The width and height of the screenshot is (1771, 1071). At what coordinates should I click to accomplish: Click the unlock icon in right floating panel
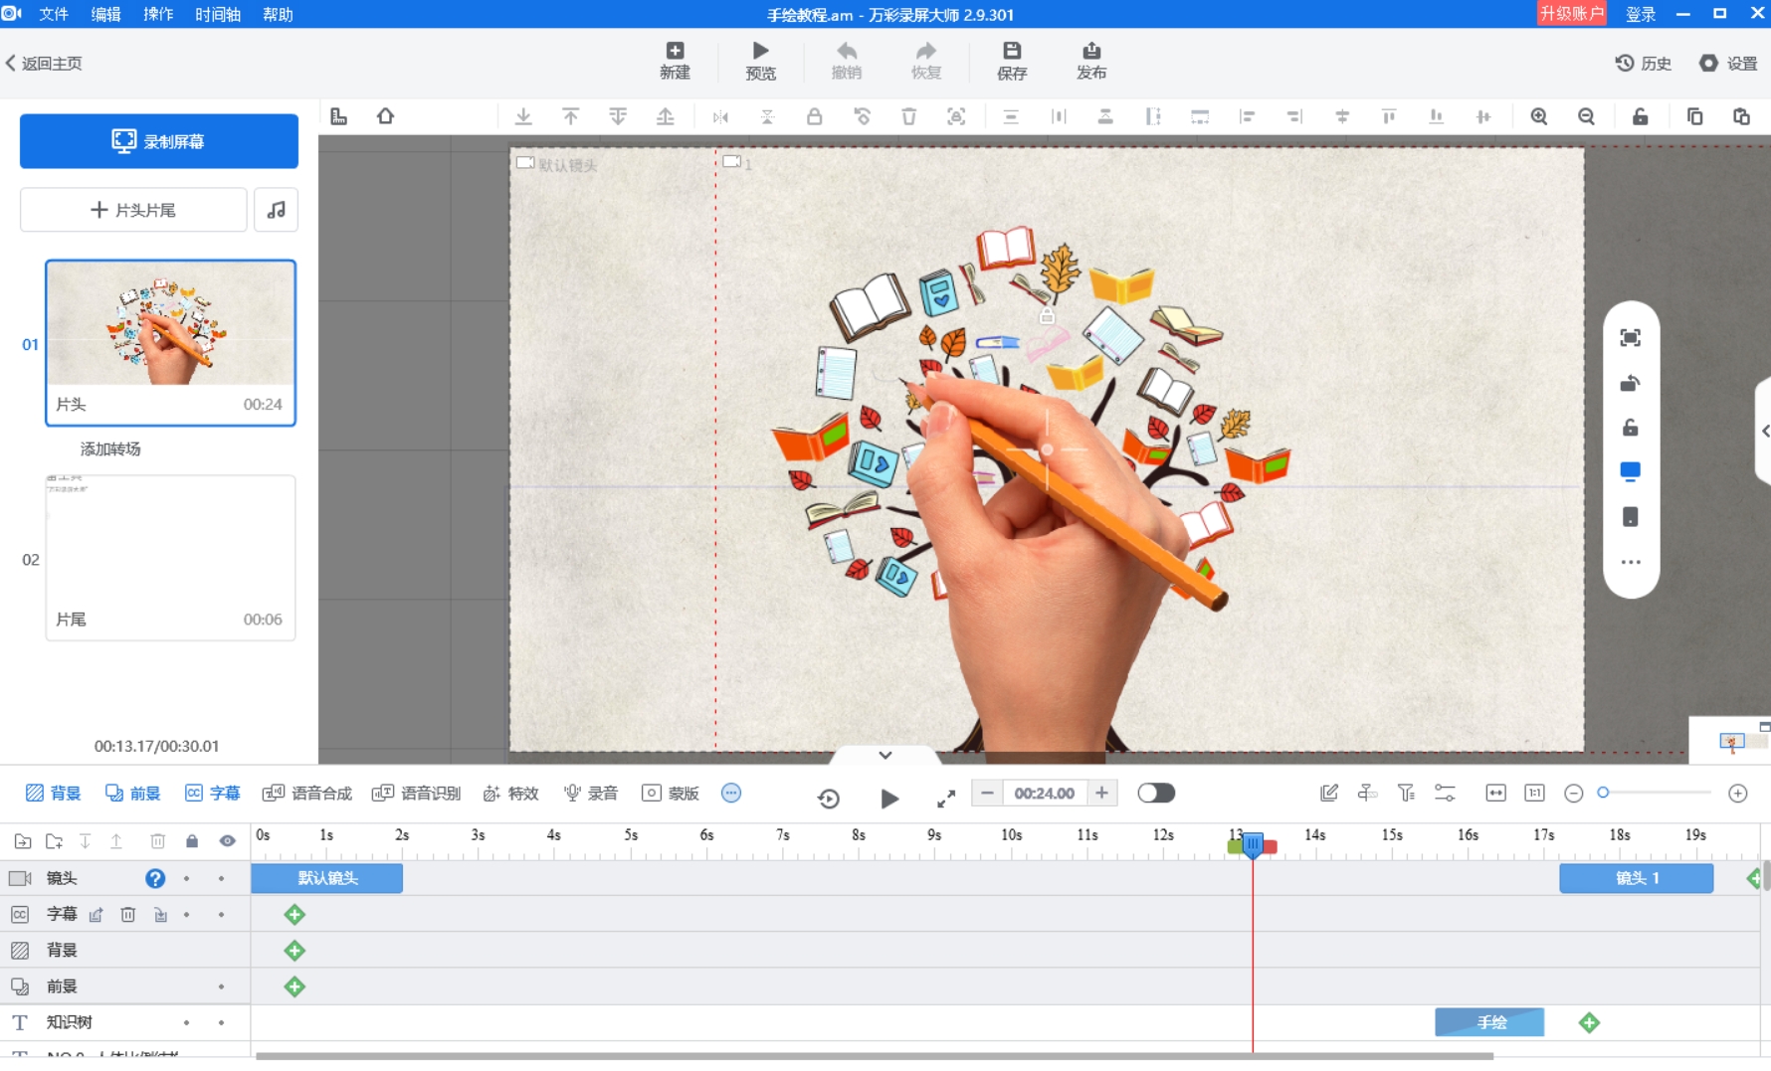point(1630,428)
